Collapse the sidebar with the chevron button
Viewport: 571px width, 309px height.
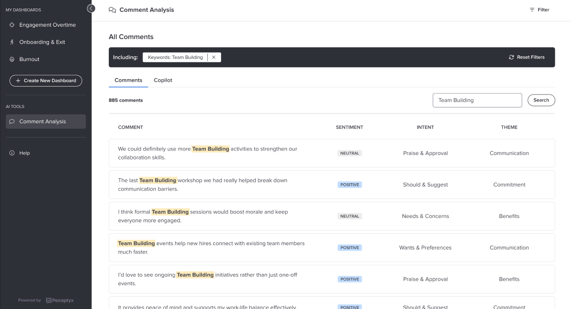91,8
